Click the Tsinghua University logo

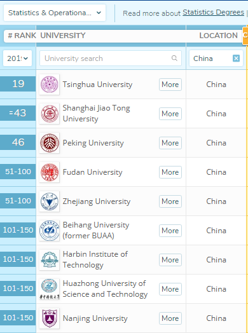tap(50, 85)
